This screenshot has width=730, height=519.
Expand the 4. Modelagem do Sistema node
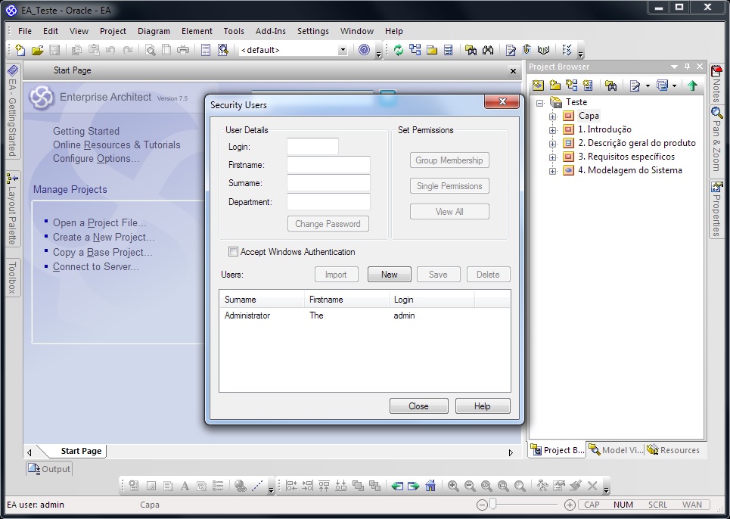click(x=553, y=171)
